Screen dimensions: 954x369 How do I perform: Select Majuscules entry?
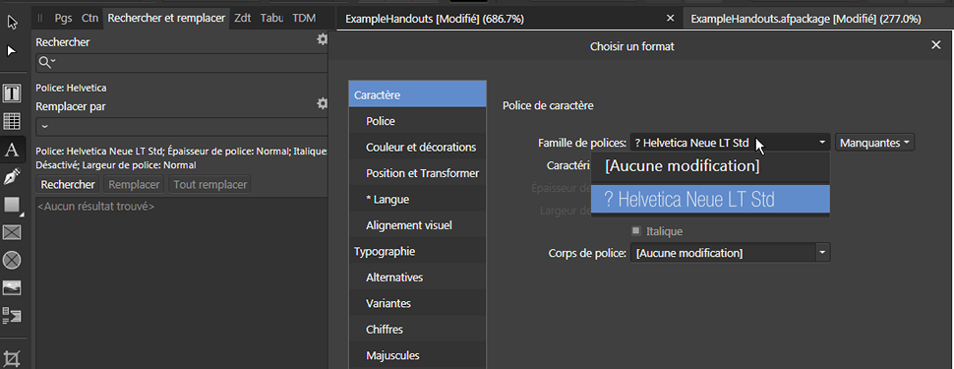[417, 355]
